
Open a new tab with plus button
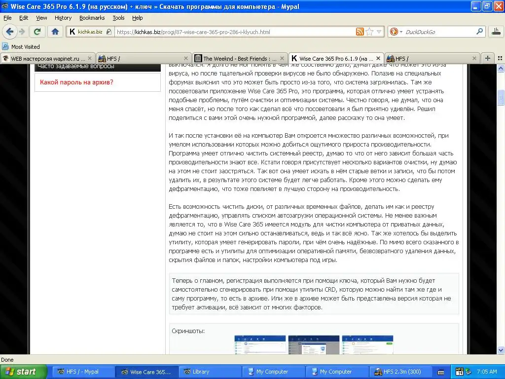pyautogui.click(x=488, y=58)
